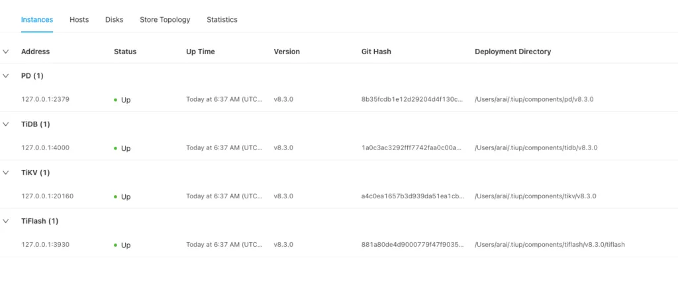Select address 127.0.0.1:4000

click(46, 147)
